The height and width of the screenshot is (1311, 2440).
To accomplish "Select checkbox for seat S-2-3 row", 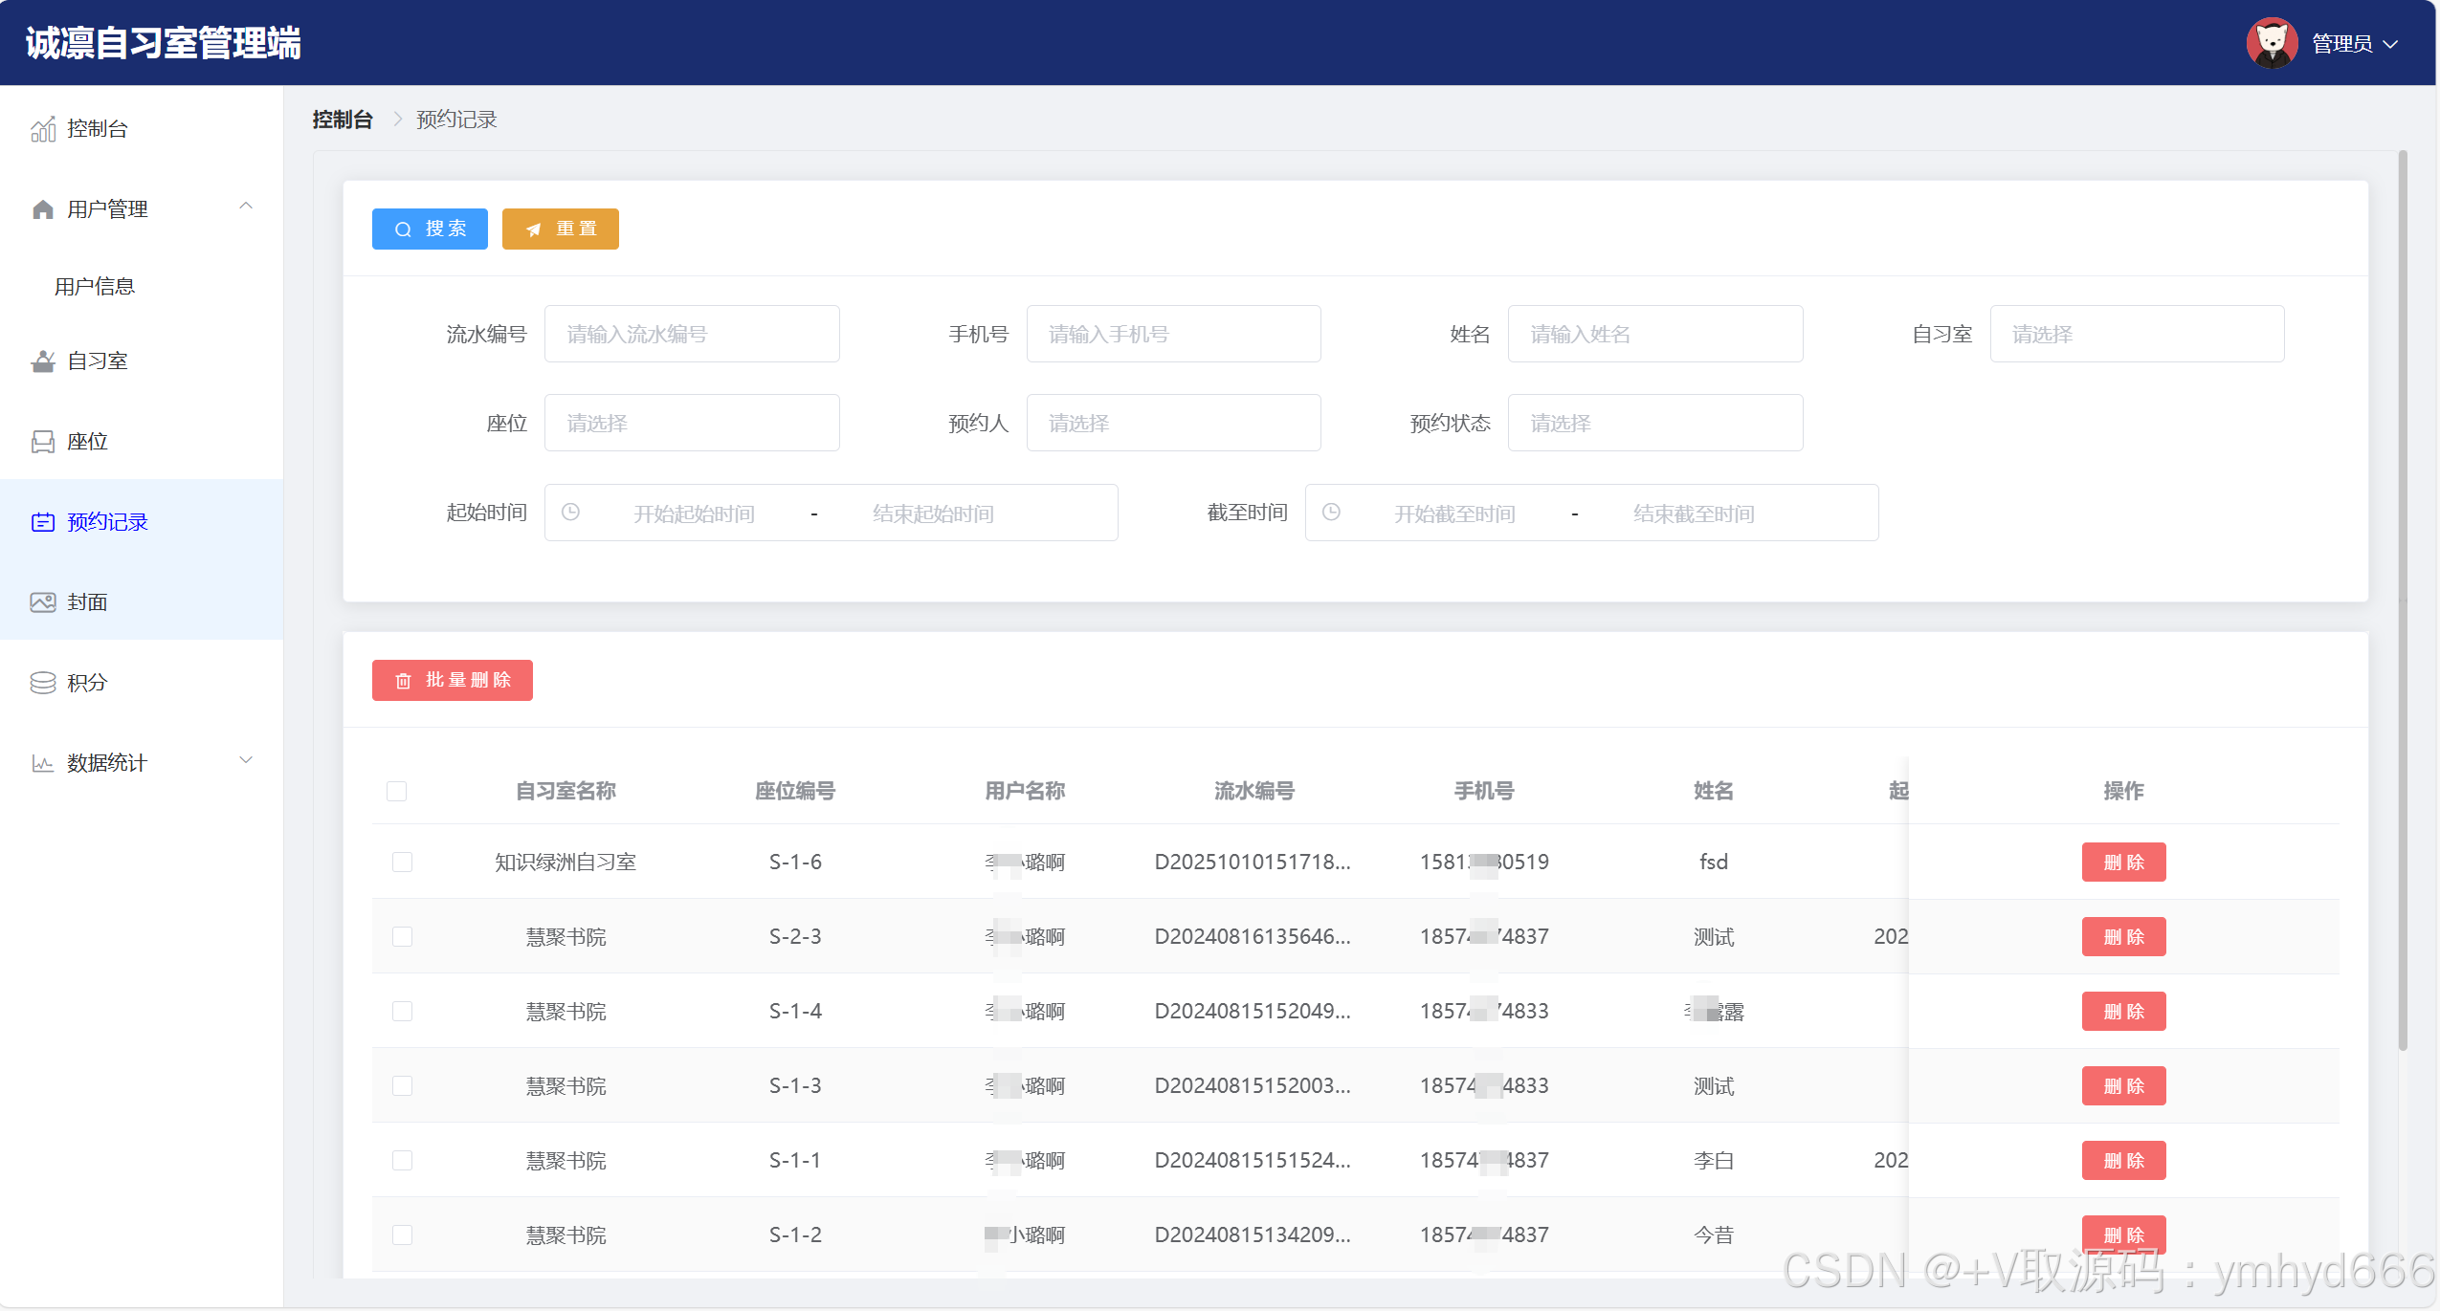I will point(402,936).
